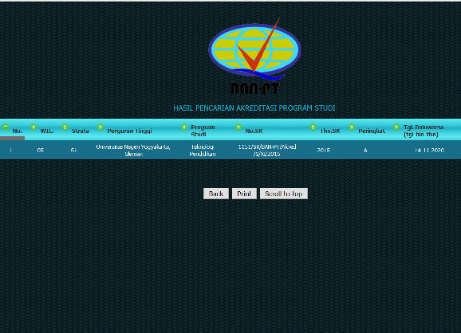Click the Program Studi sort icon
The width and height of the screenshot is (461, 333).
point(184,127)
